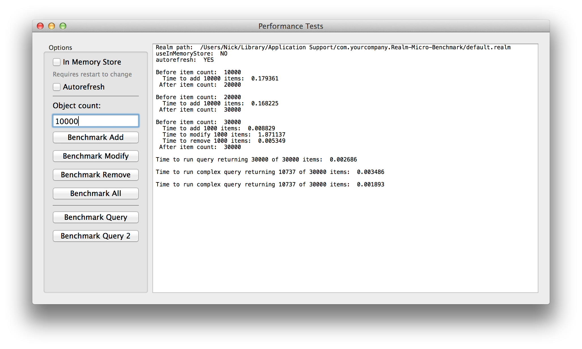
Task: Click the Performance Tests window title
Action: (x=291, y=26)
